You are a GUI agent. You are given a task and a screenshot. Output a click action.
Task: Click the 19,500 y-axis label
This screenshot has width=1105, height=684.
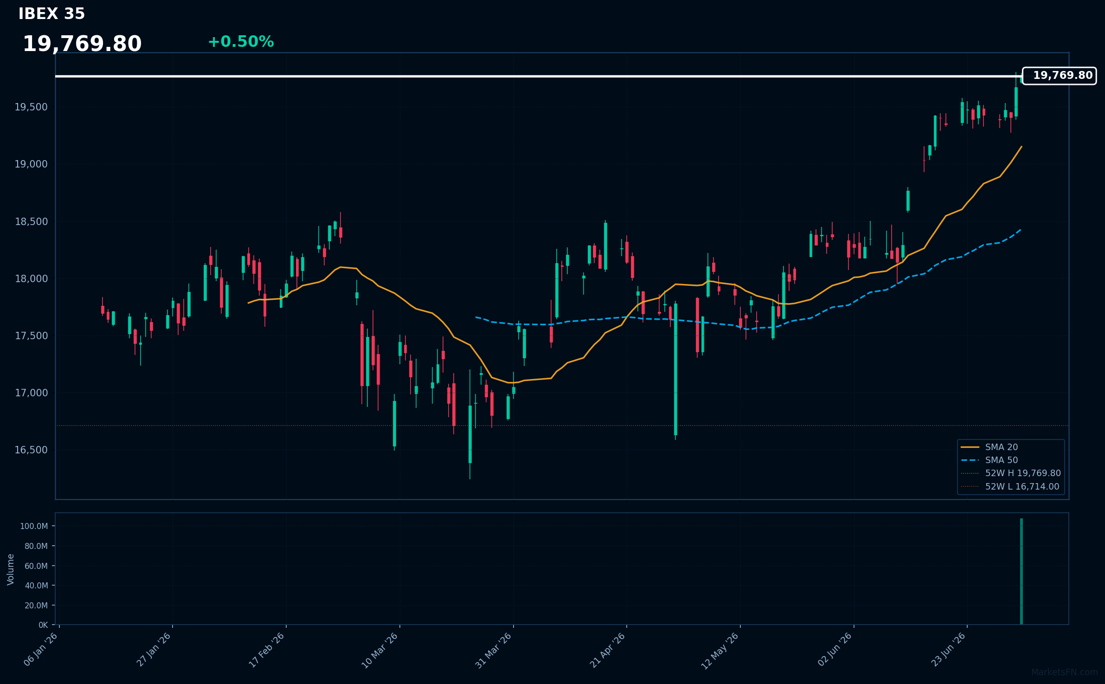tap(31, 107)
